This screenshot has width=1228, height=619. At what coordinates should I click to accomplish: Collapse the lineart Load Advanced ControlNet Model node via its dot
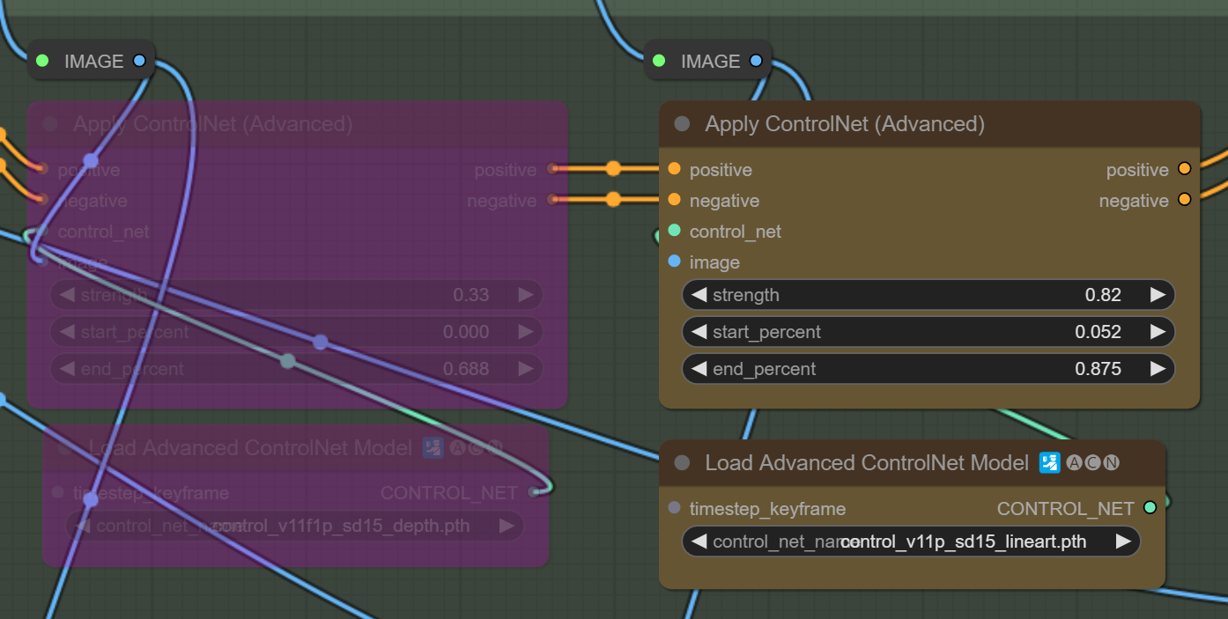(682, 463)
